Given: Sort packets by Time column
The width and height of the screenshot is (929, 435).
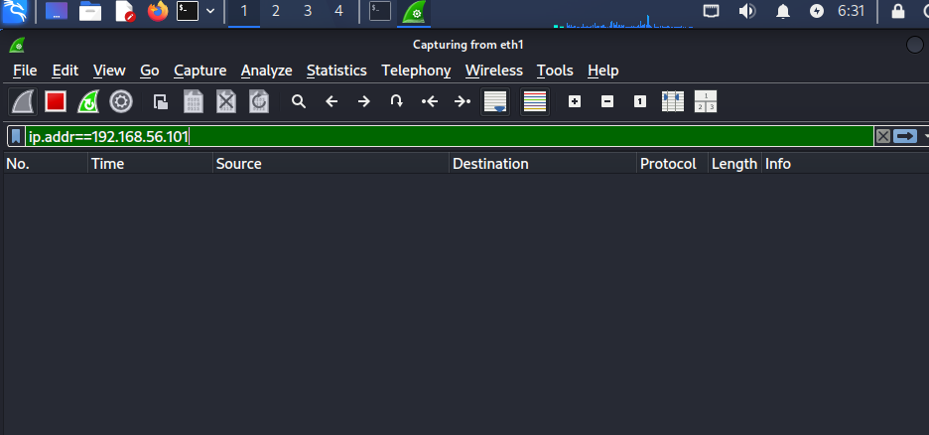Looking at the screenshot, I should pos(151,164).
